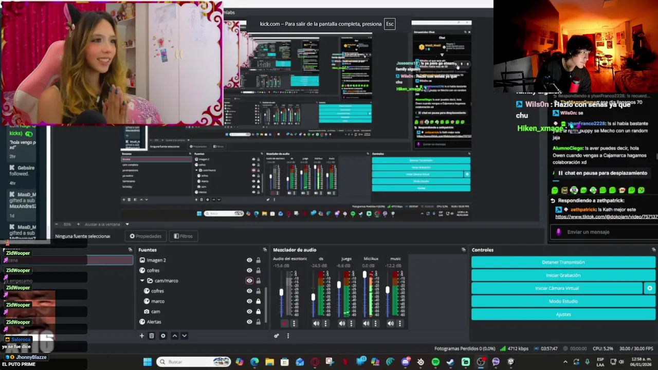
Task: Adjust music volume fader
Action: coord(388,290)
